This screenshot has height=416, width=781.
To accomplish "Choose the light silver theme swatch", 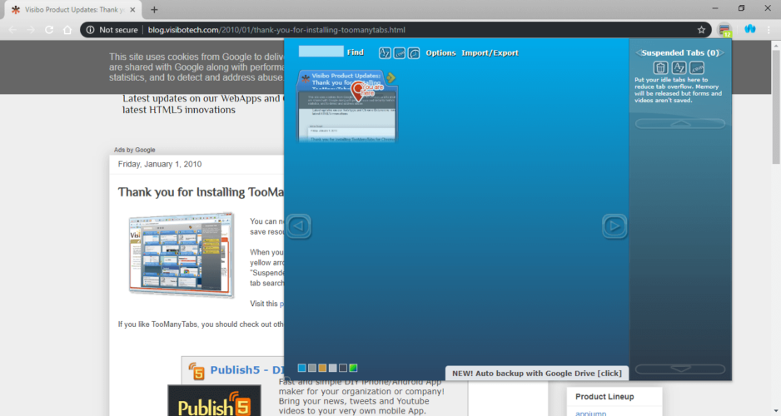I will (333, 369).
